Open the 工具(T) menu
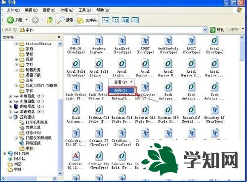Viewport: 247px width, 182px height. 84,10
